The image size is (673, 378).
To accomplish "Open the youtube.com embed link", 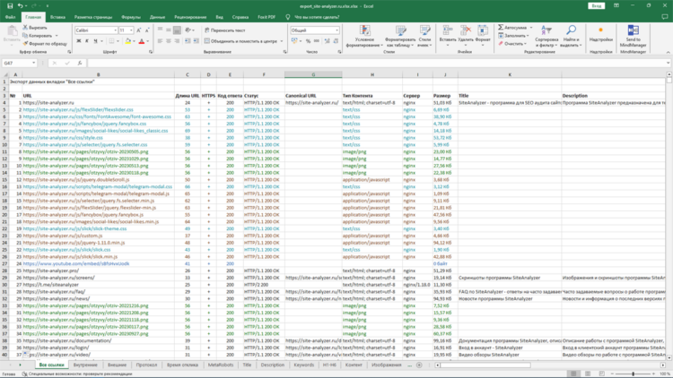I will point(76,263).
